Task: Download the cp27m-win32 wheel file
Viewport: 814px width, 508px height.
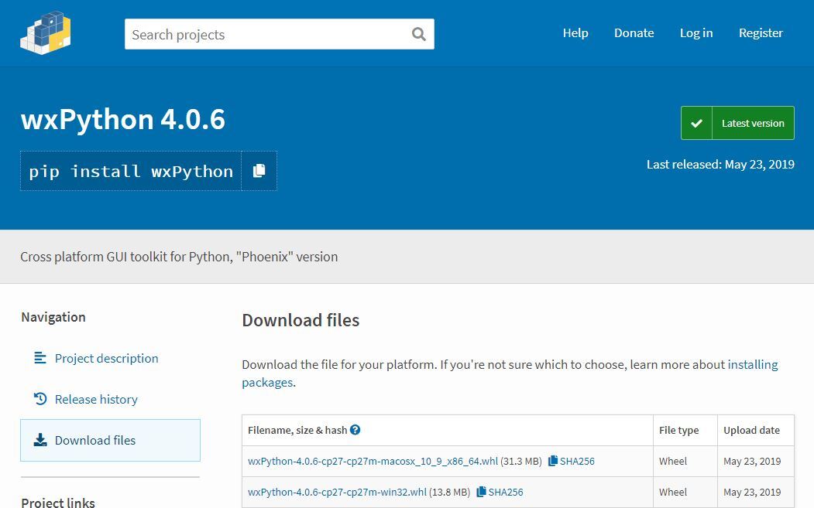Action: [x=337, y=492]
